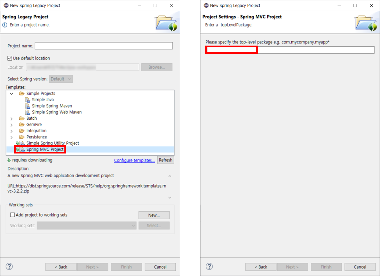The image size is (380, 276).
Task: Click Select working sets button
Action: [x=154, y=226]
